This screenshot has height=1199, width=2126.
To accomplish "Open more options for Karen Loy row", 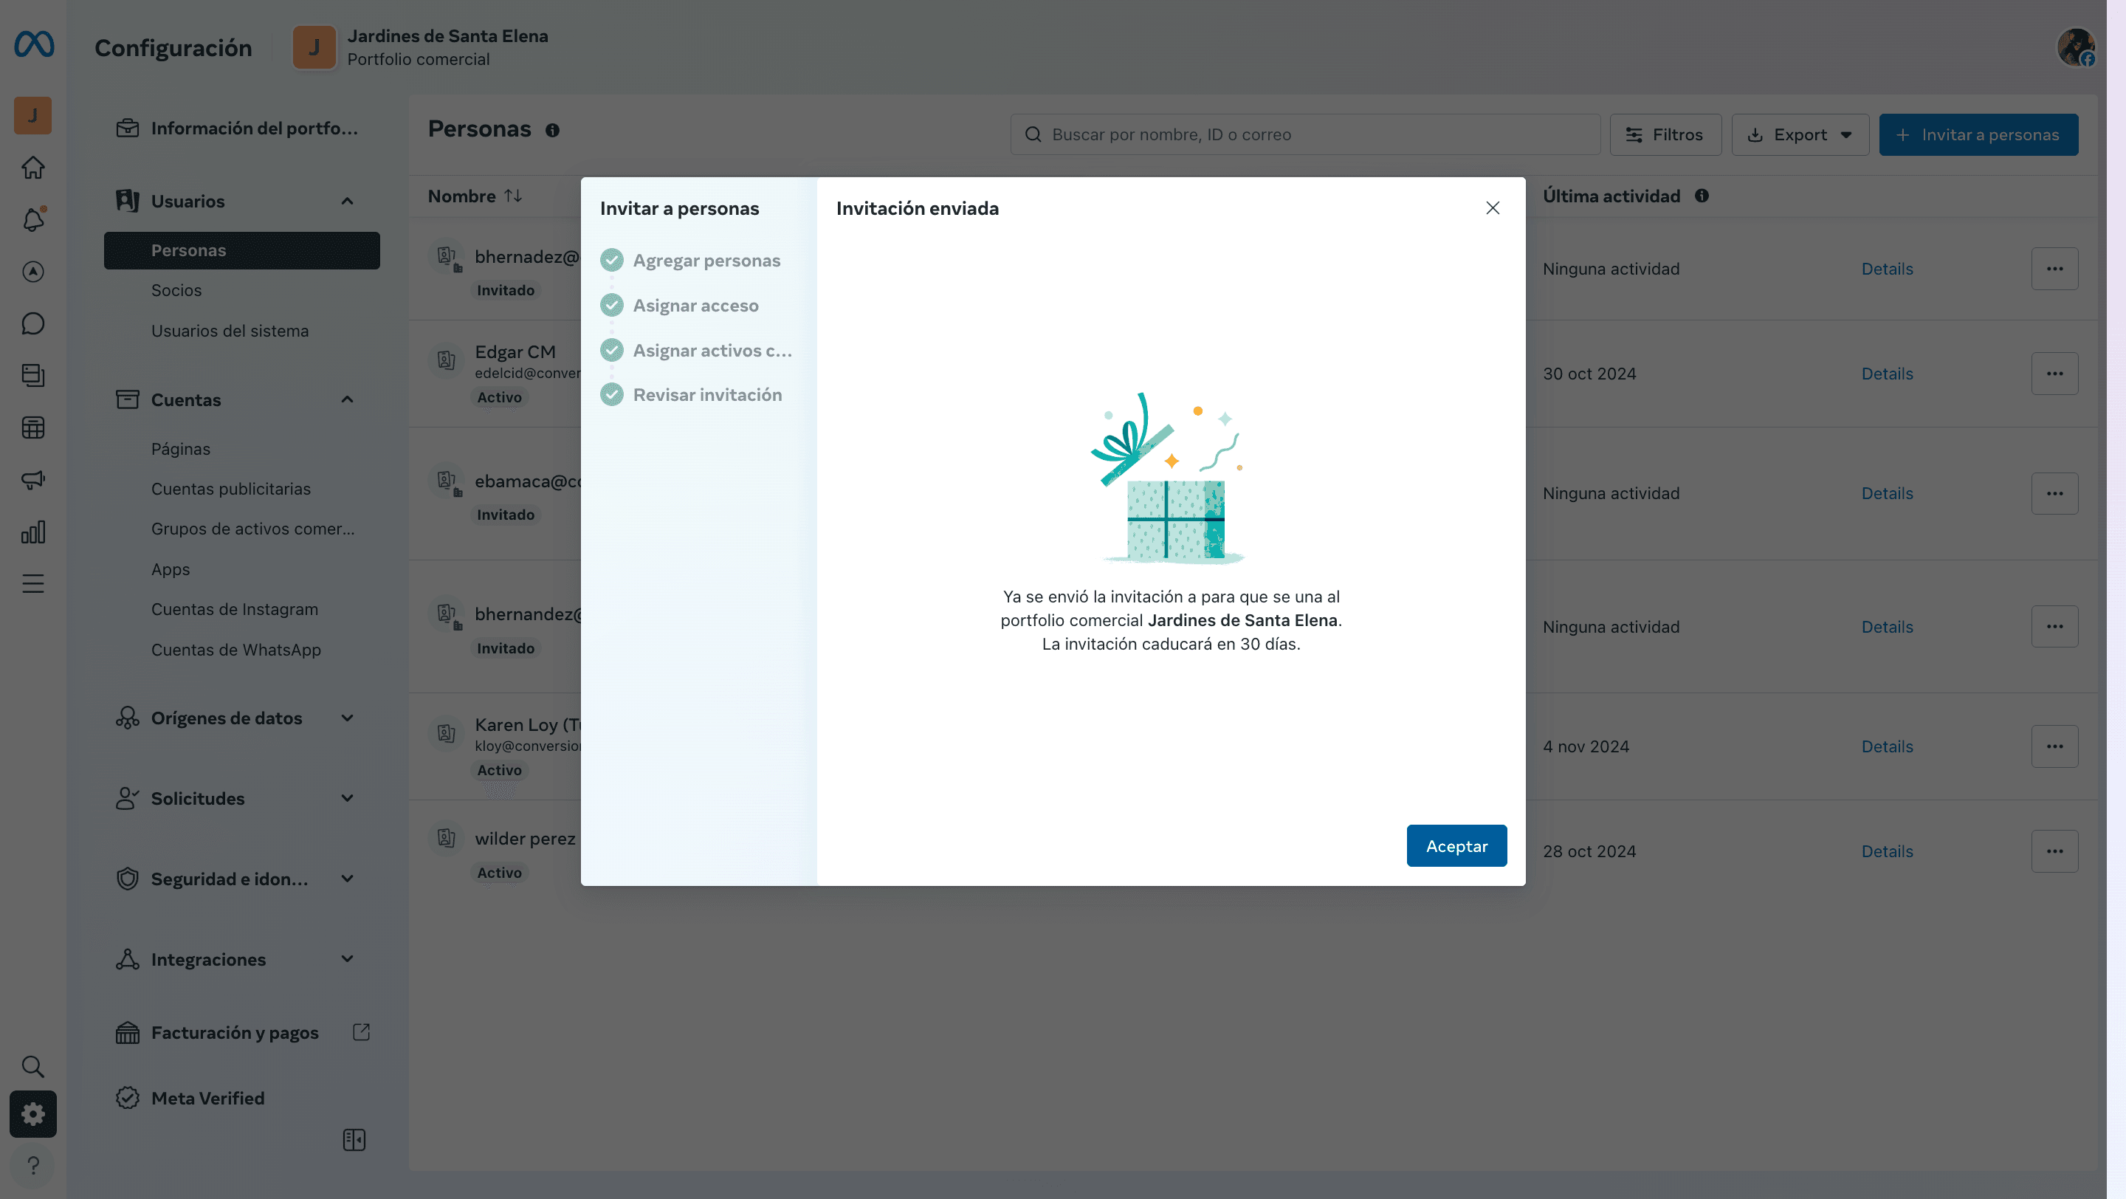I will tap(2055, 747).
